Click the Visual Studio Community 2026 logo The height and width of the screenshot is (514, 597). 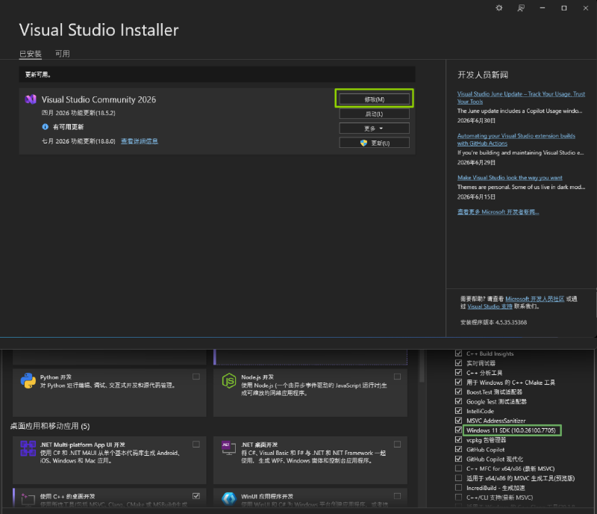point(31,99)
